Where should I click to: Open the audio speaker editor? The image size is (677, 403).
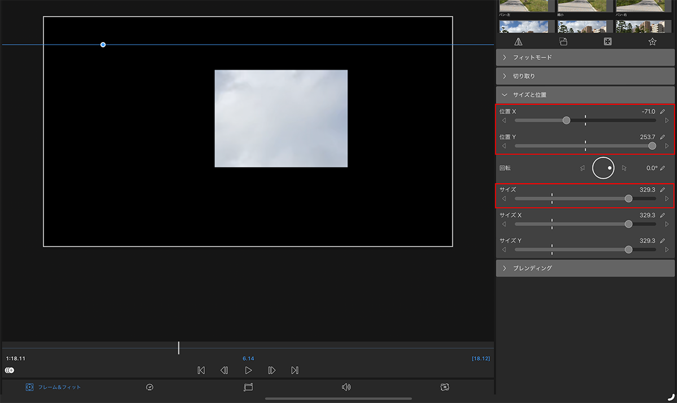coord(346,387)
